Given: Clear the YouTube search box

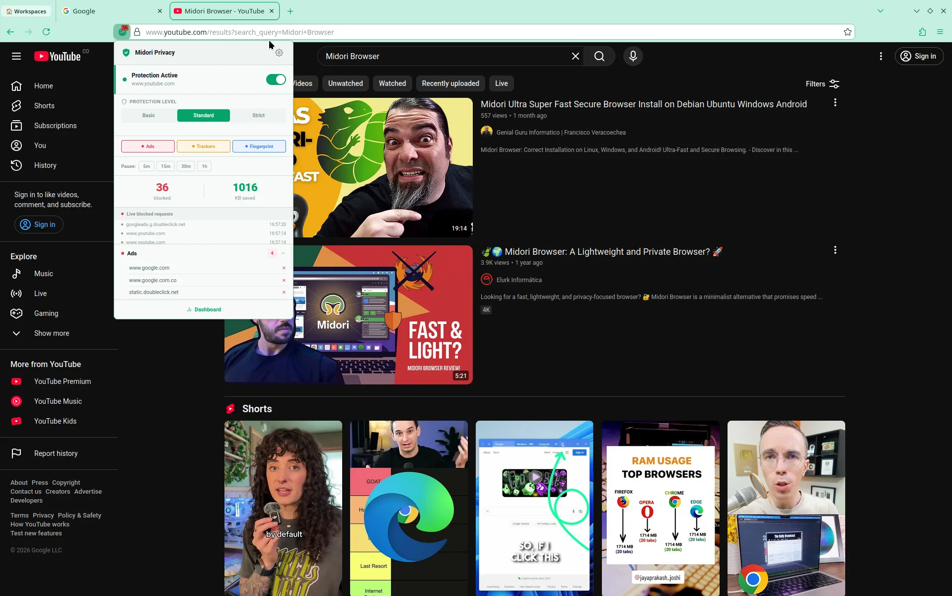Looking at the screenshot, I should [575, 56].
